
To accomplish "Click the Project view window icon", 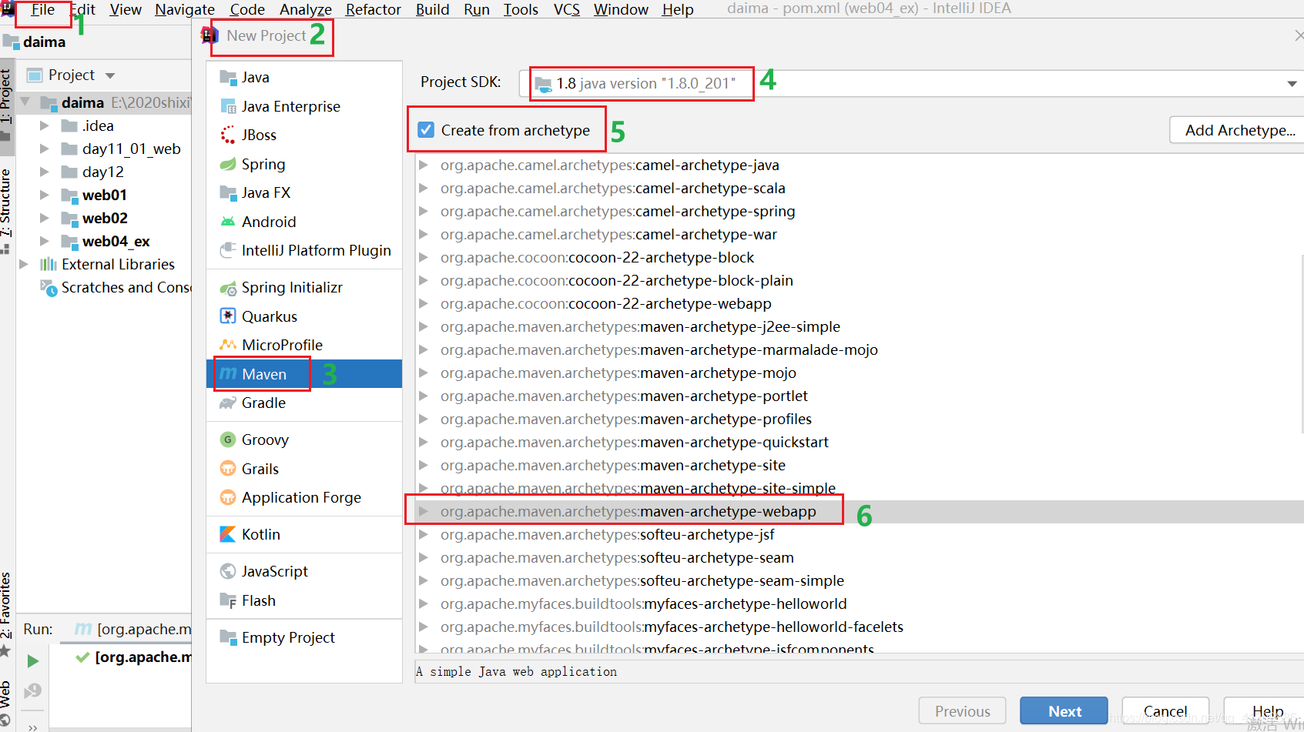I will coord(35,75).
